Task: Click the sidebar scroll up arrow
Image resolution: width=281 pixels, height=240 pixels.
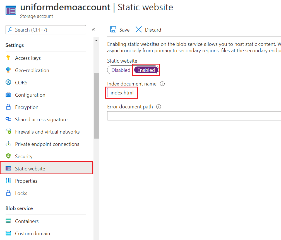Action: click(97, 41)
